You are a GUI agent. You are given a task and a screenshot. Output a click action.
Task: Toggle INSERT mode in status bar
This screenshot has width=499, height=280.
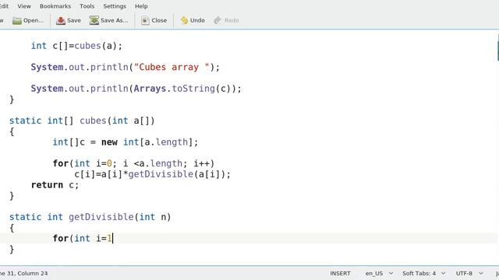pos(340,273)
